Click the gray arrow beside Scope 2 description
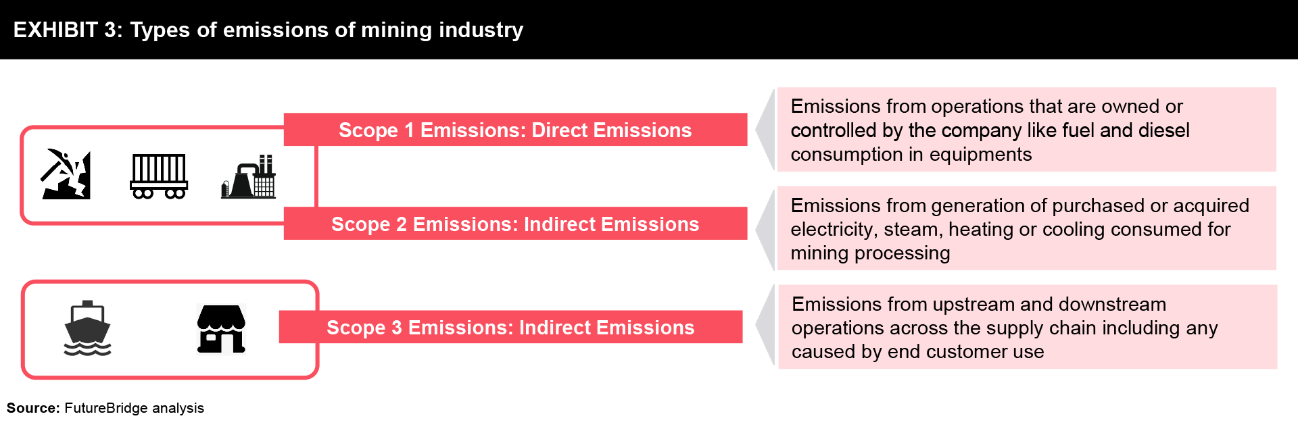Viewport: 1298px width, 433px height. [765, 228]
